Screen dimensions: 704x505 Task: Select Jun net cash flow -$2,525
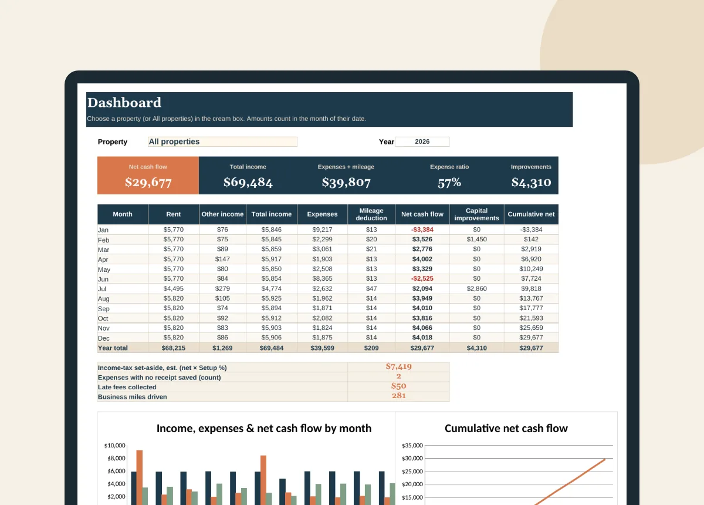click(422, 278)
